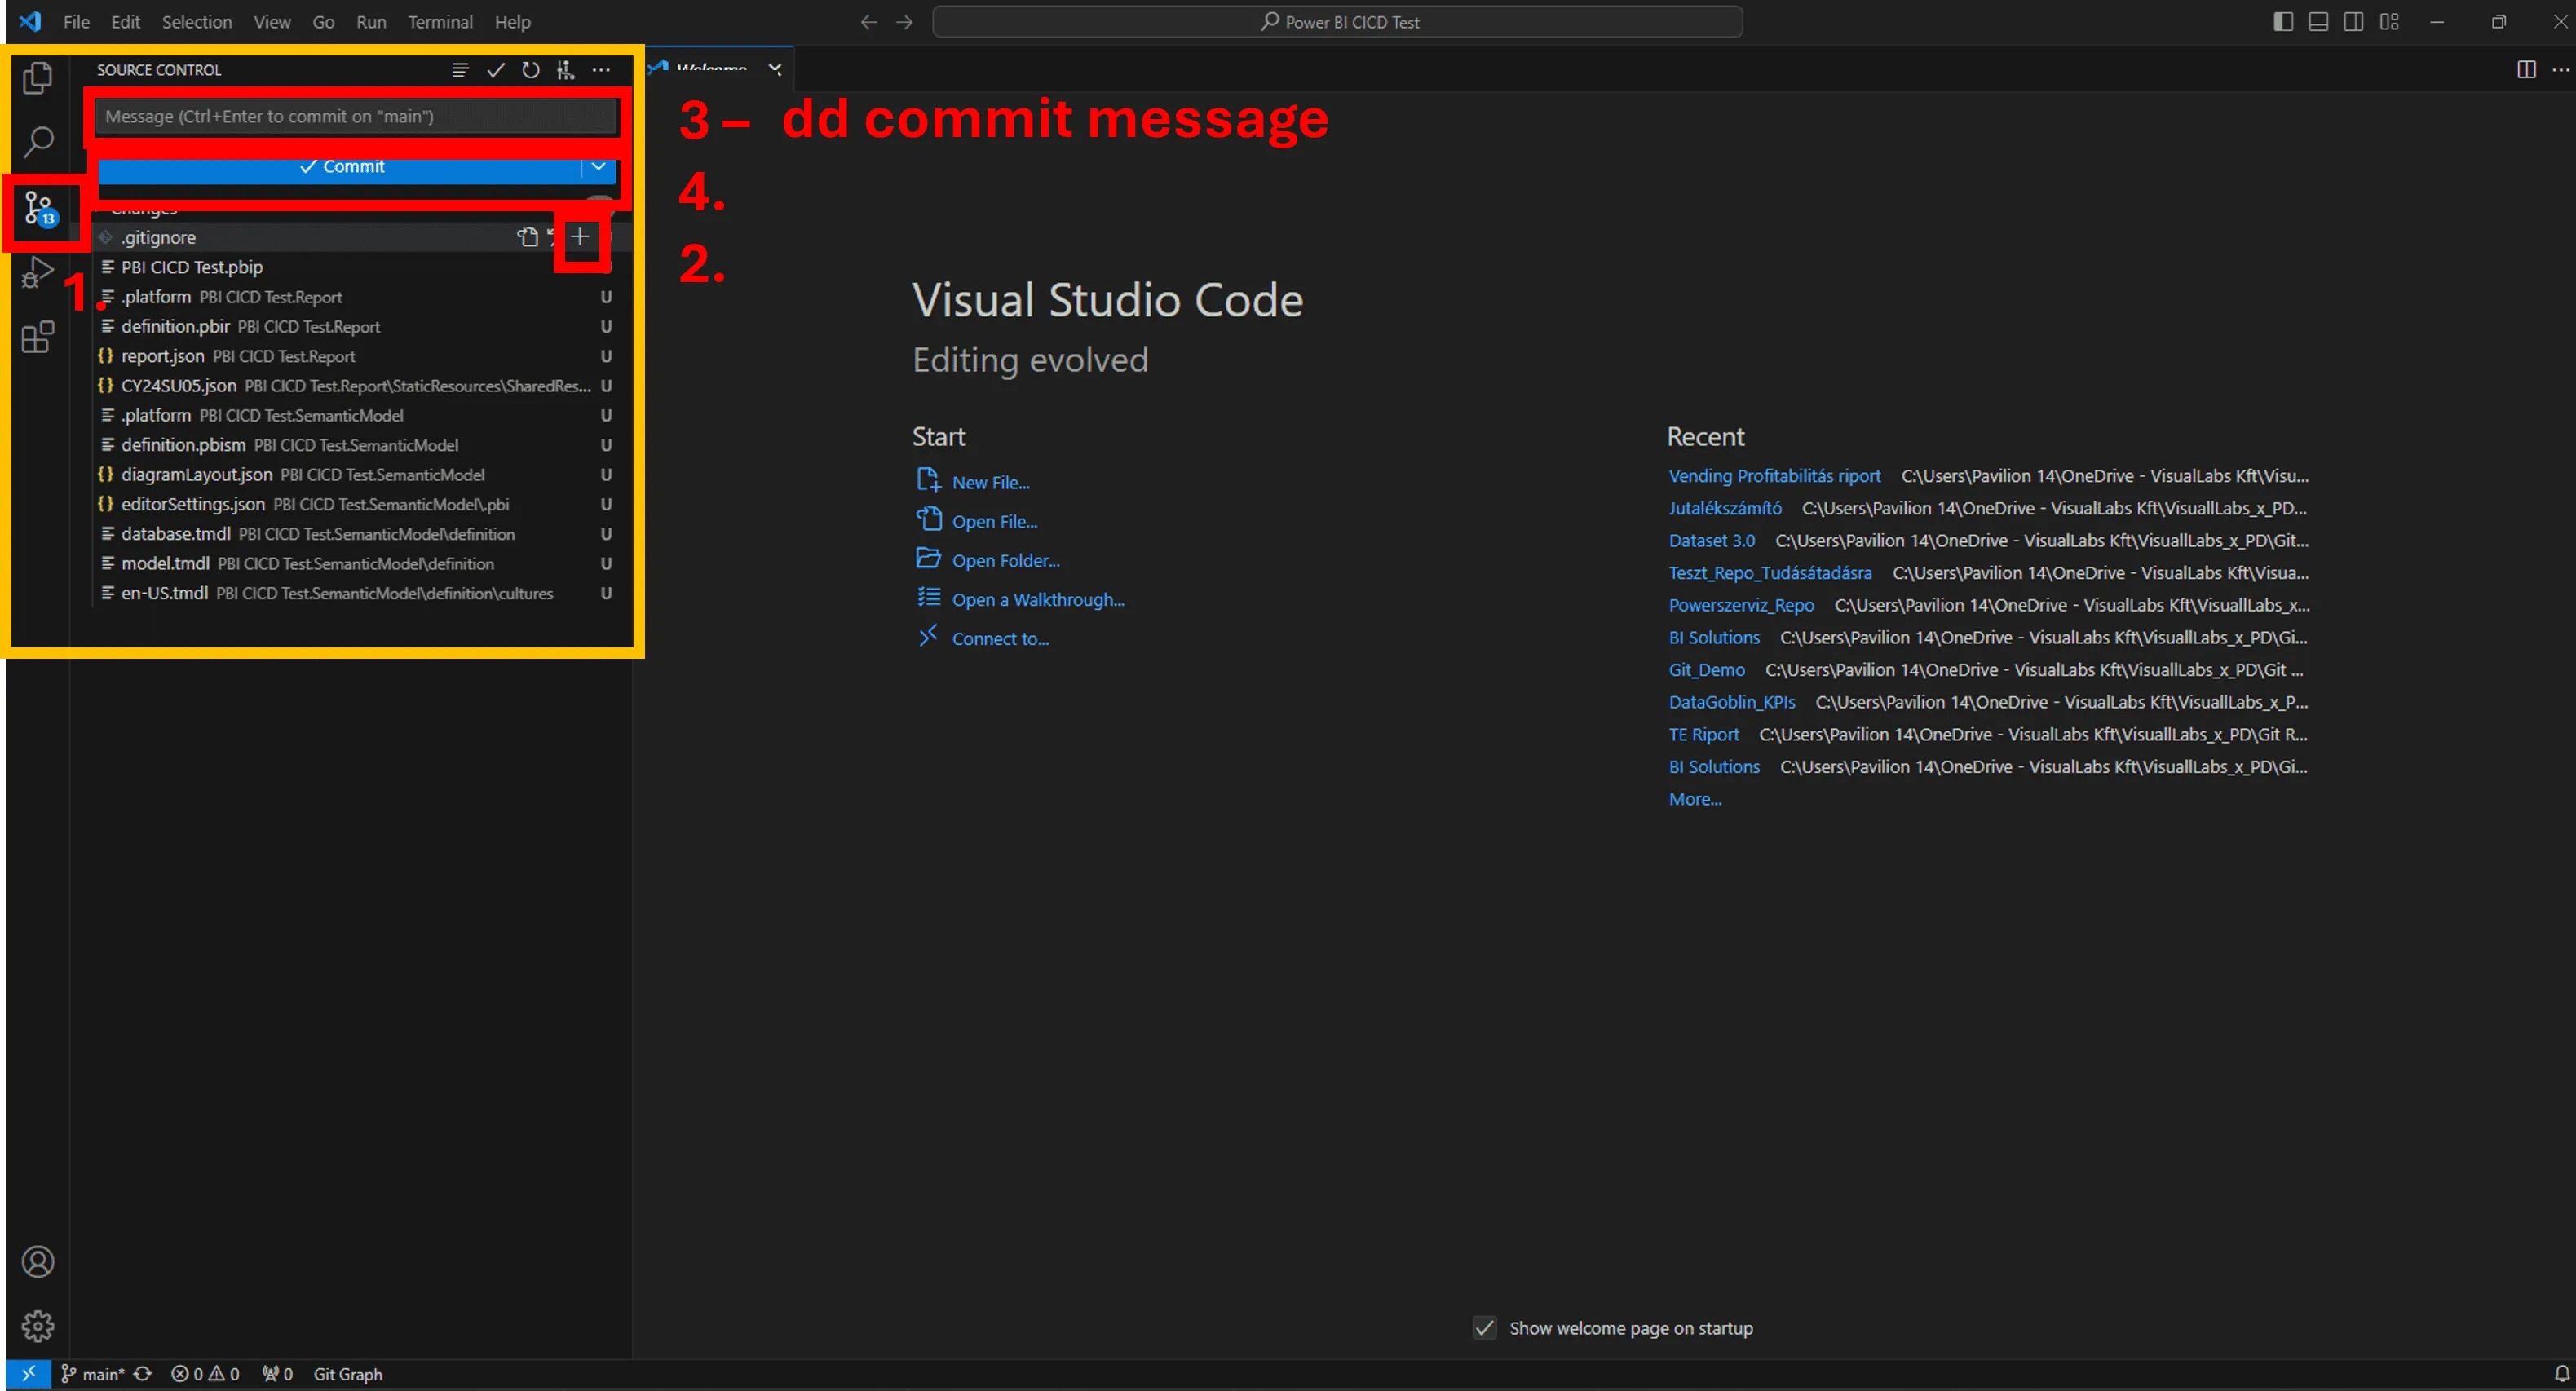Viewport: 2576px width, 1391px height.
Task: Click the checkmark Commit icon in Source Control header
Action: [x=495, y=70]
